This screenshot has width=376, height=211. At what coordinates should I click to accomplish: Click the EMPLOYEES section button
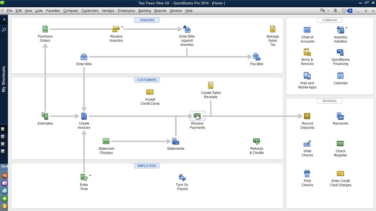(x=147, y=166)
